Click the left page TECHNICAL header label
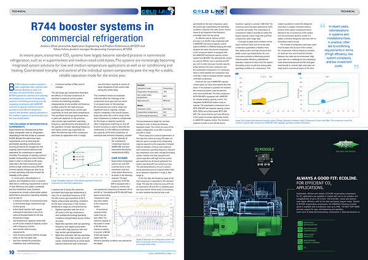The height and width of the screenshot is (260, 368). (19, 11)
